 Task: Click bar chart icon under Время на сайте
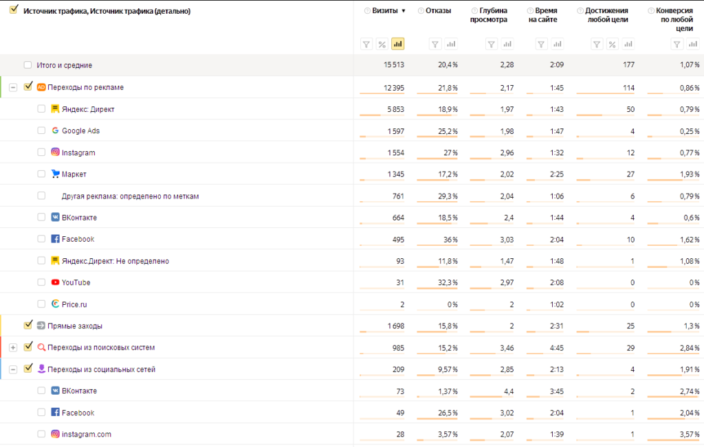click(x=557, y=44)
